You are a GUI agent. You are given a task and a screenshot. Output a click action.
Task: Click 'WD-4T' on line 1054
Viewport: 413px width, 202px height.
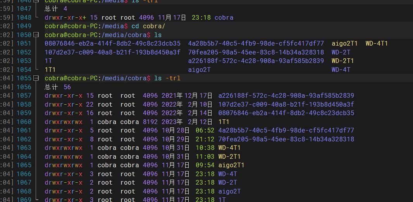pyautogui.click(x=341, y=70)
